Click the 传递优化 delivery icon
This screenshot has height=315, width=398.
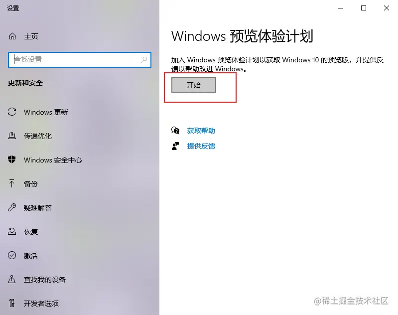pyautogui.click(x=12, y=136)
